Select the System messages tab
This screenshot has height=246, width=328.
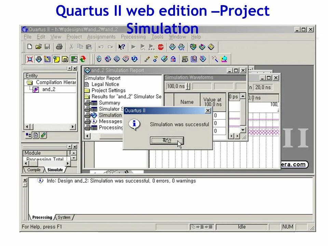64,217
